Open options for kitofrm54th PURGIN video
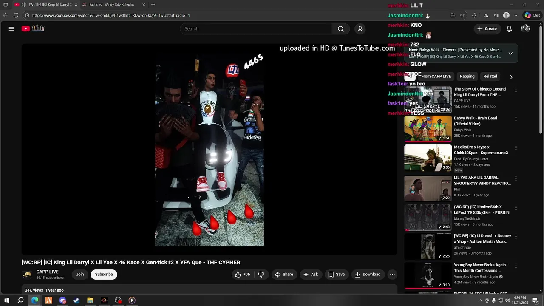The width and height of the screenshot is (544, 306). point(516,208)
